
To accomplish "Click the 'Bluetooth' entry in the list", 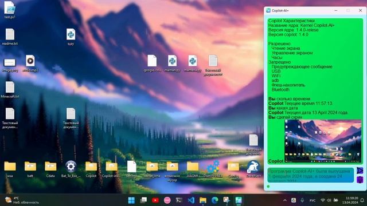I will point(280,89).
